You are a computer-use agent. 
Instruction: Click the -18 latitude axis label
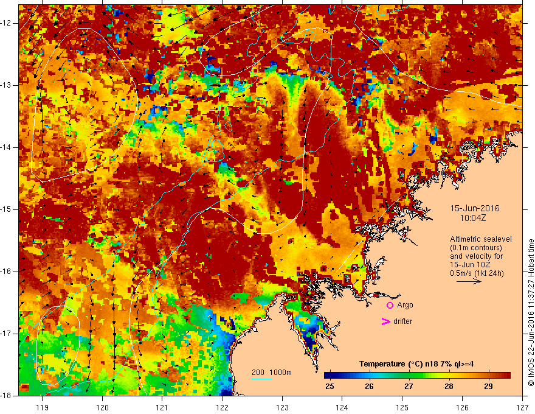coord(6,396)
